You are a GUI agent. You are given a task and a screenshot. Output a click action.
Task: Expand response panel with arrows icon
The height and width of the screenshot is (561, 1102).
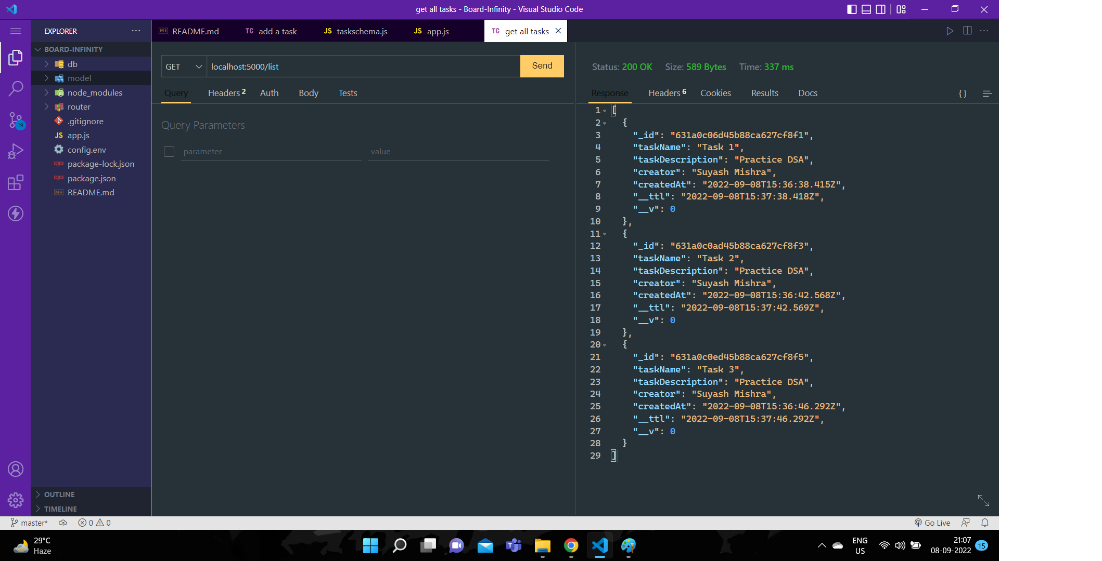tap(983, 500)
